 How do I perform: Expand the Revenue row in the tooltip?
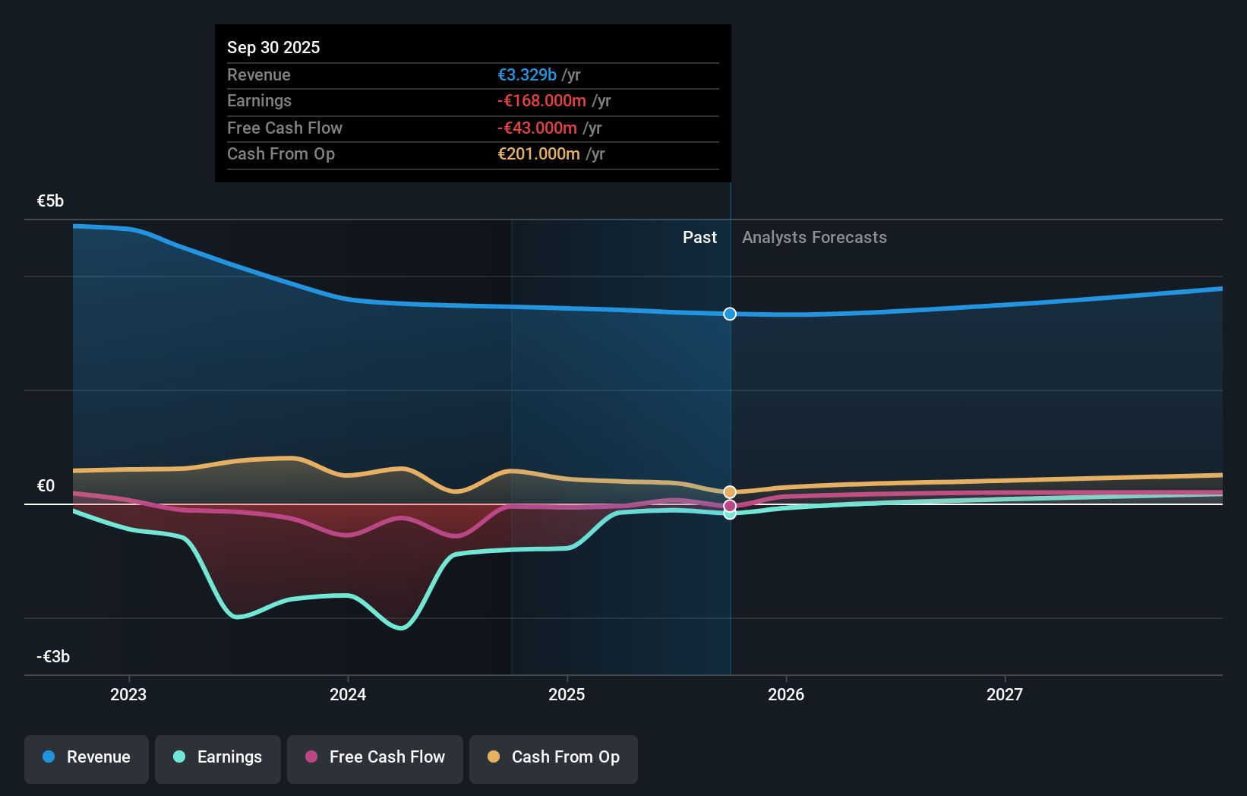(472, 74)
